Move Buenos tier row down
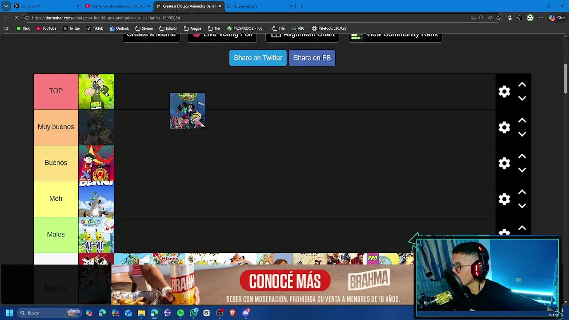Screen dimensions: 569x320 point(522,170)
